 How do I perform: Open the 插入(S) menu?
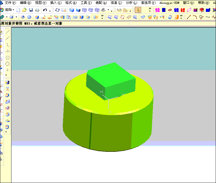click(x=56, y=3)
